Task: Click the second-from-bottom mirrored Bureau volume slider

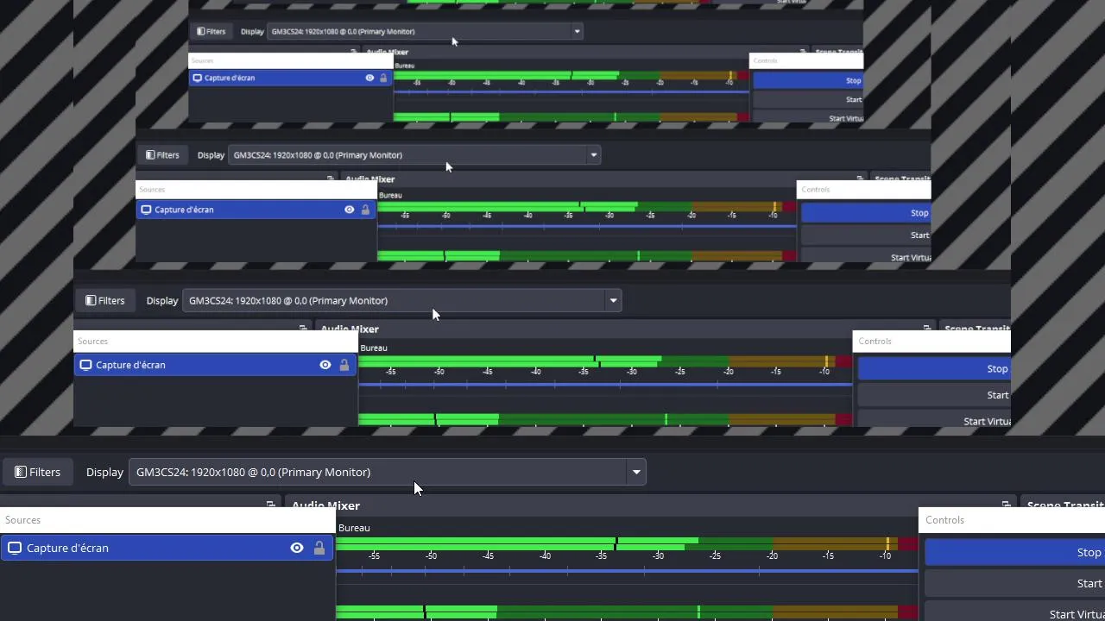Action: (605, 385)
